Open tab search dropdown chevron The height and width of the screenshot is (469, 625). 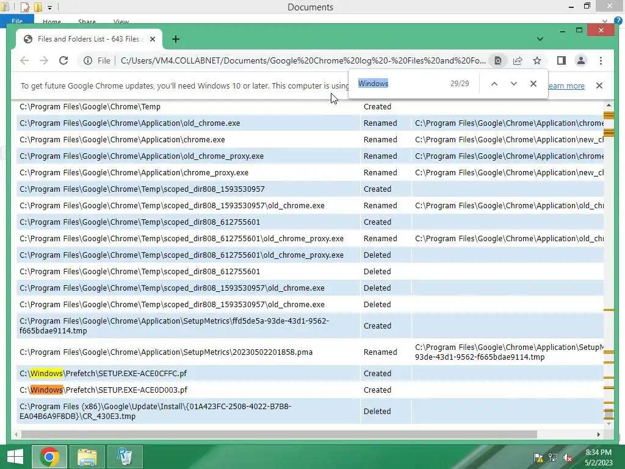(540, 39)
